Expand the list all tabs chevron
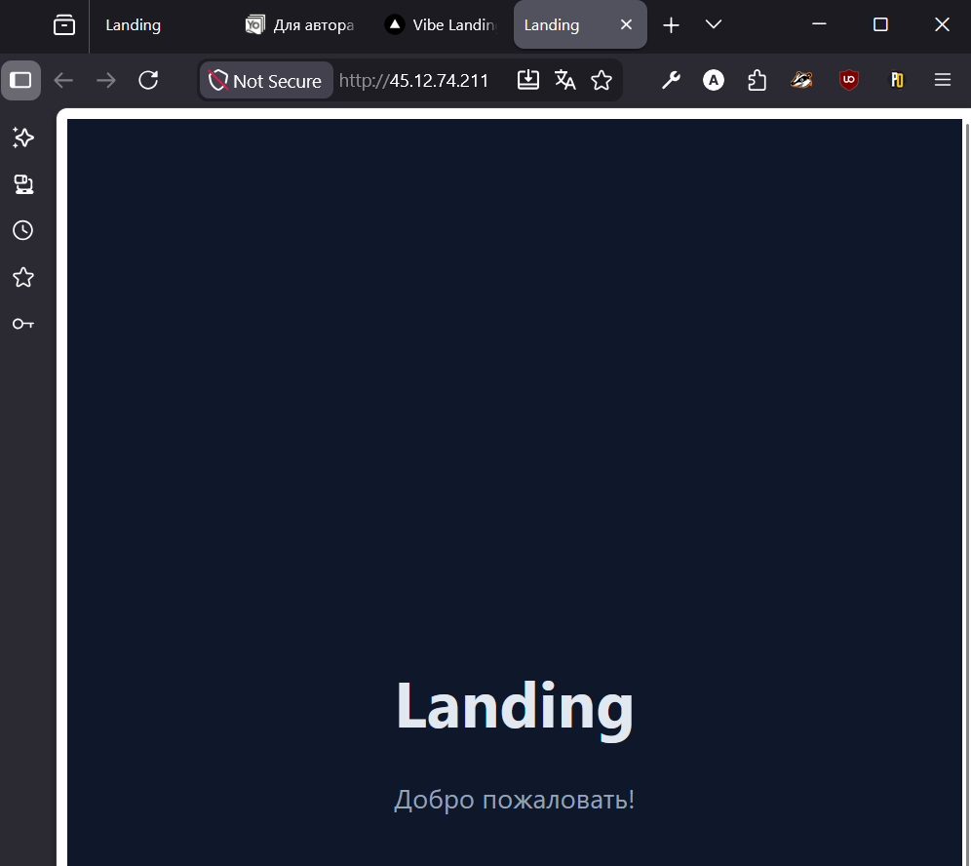This screenshot has height=866, width=971. tap(714, 24)
